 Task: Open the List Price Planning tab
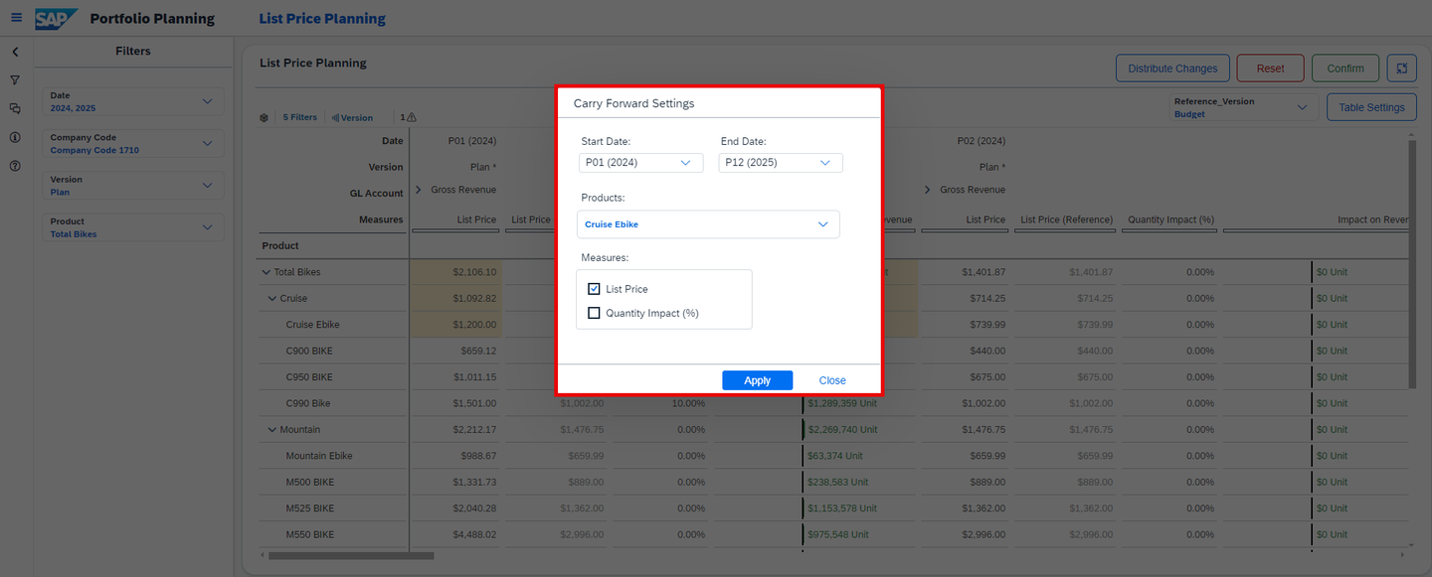pos(322,19)
